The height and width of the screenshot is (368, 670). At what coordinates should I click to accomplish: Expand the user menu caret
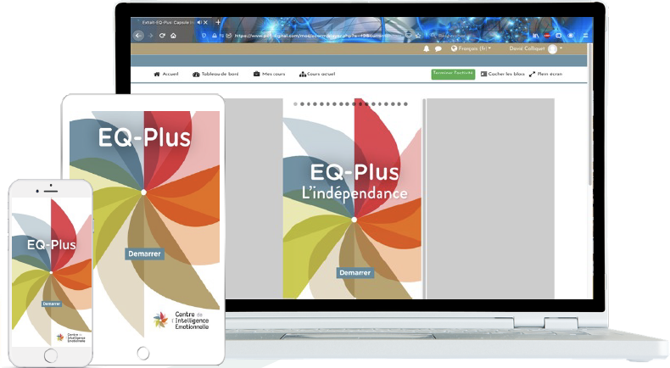[x=561, y=48]
